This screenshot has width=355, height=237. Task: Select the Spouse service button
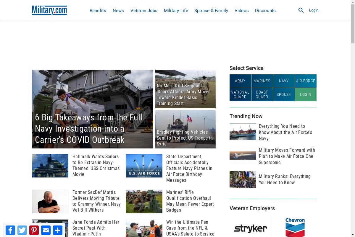tap(284, 94)
